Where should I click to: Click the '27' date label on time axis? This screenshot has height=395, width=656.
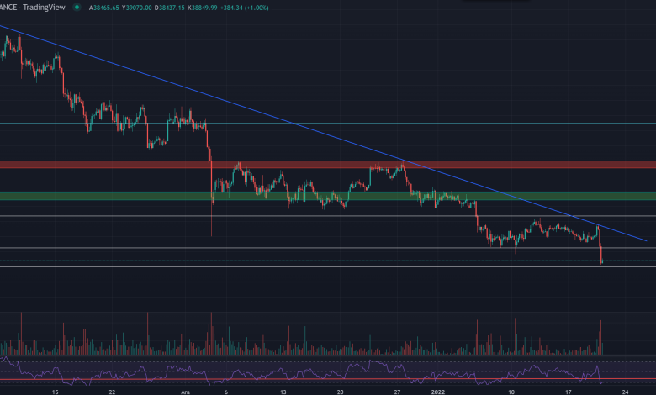click(397, 391)
